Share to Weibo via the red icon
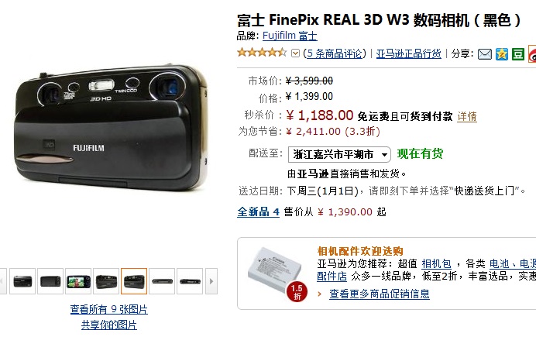The width and height of the screenshot is (536, 337). [x=532, y=54]
